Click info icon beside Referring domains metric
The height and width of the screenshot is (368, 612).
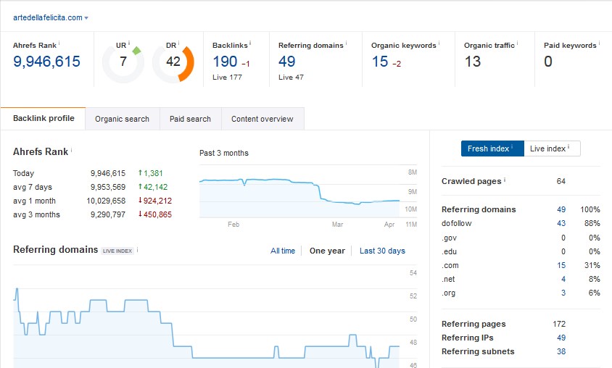point(347,43)
